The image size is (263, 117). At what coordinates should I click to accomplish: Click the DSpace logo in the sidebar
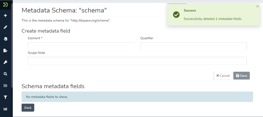pos(5,5)
